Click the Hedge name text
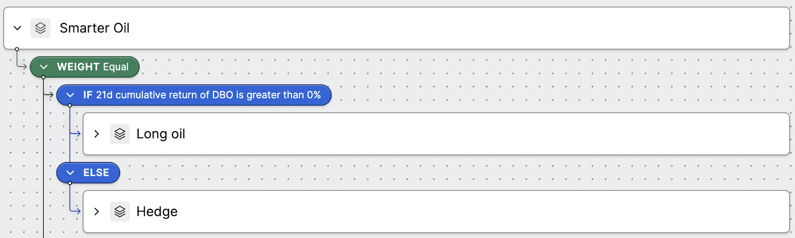The height and width of the screenshot is (238, 795). click(x=157, y=212)
